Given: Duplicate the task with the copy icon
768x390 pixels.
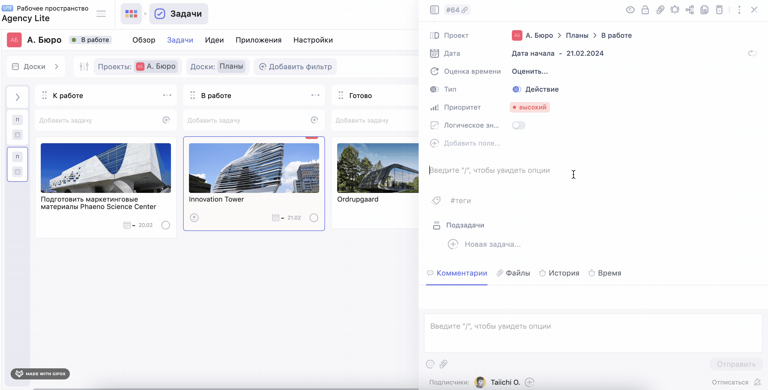Looking at the screenshot, I should pos(704,10).
